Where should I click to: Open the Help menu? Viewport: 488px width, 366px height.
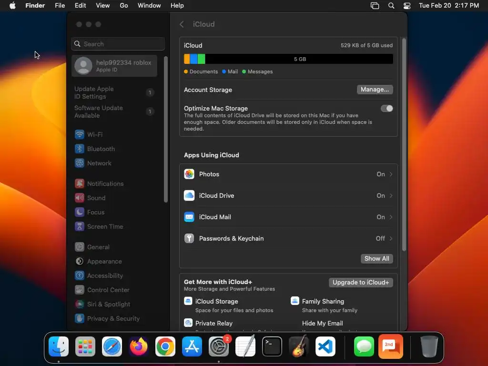click(x=177, y=6)
